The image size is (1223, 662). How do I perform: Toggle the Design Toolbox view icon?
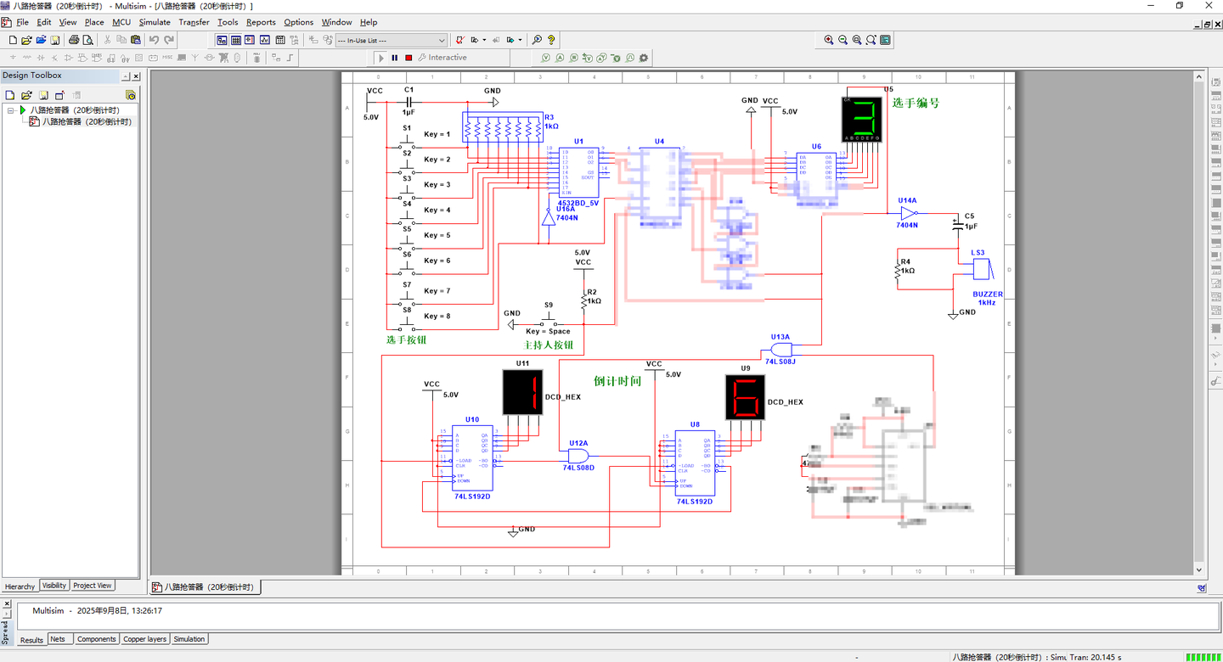pos(222,40)
